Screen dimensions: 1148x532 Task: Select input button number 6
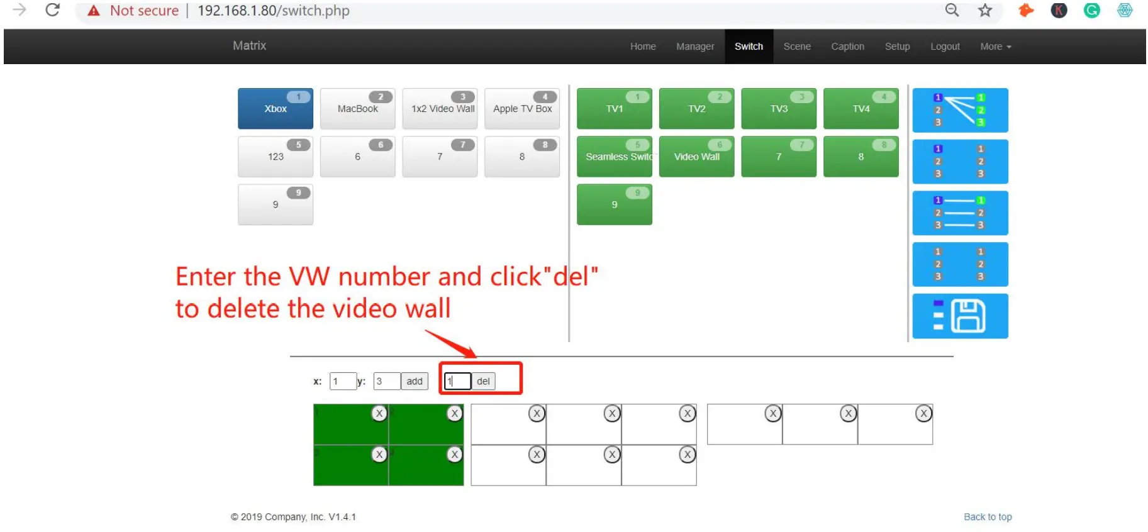357,157
